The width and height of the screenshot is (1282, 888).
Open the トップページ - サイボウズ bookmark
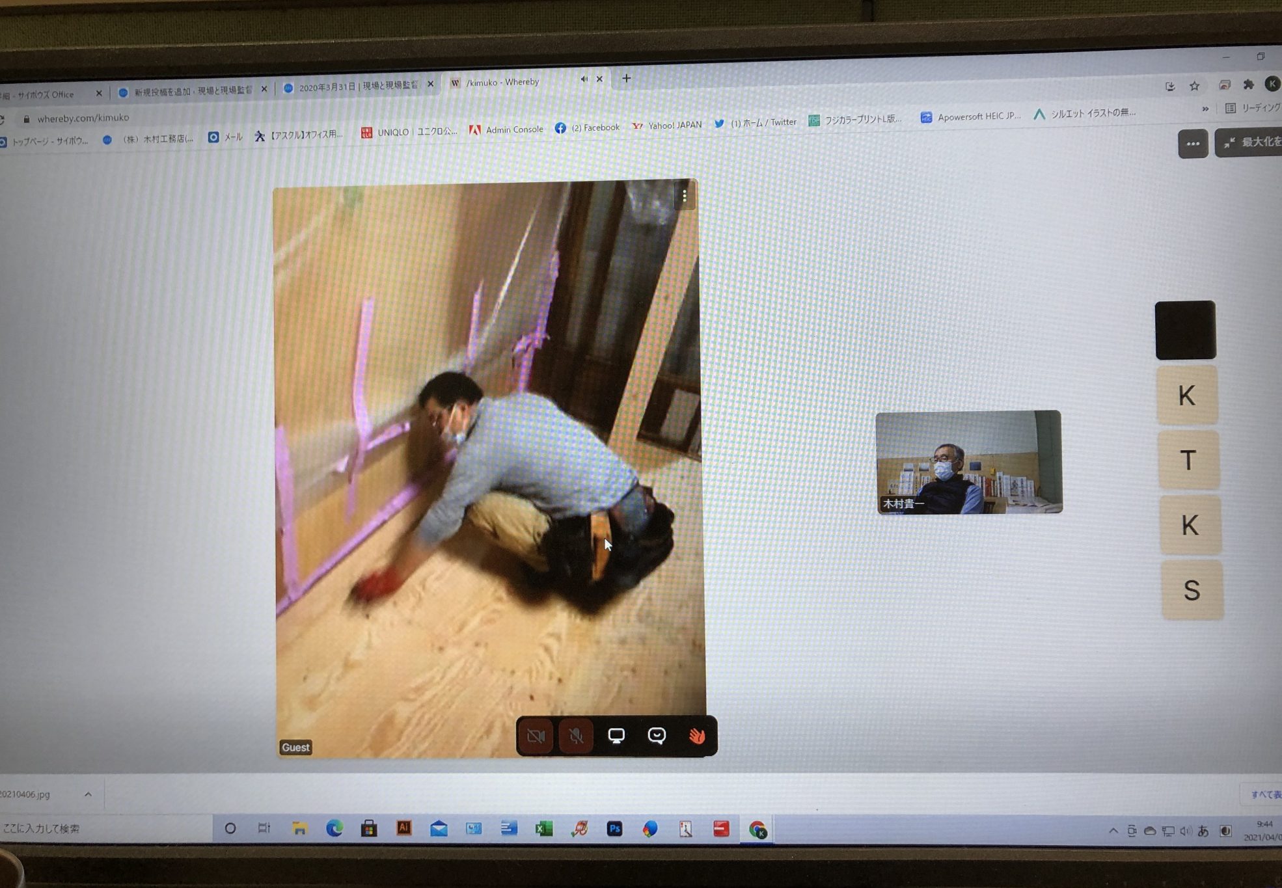[x=44, y=141]
